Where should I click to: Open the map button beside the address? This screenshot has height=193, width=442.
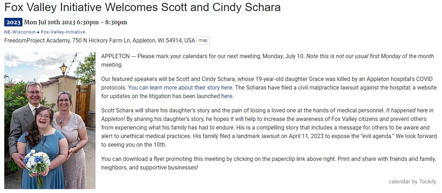tap(203, 41)
